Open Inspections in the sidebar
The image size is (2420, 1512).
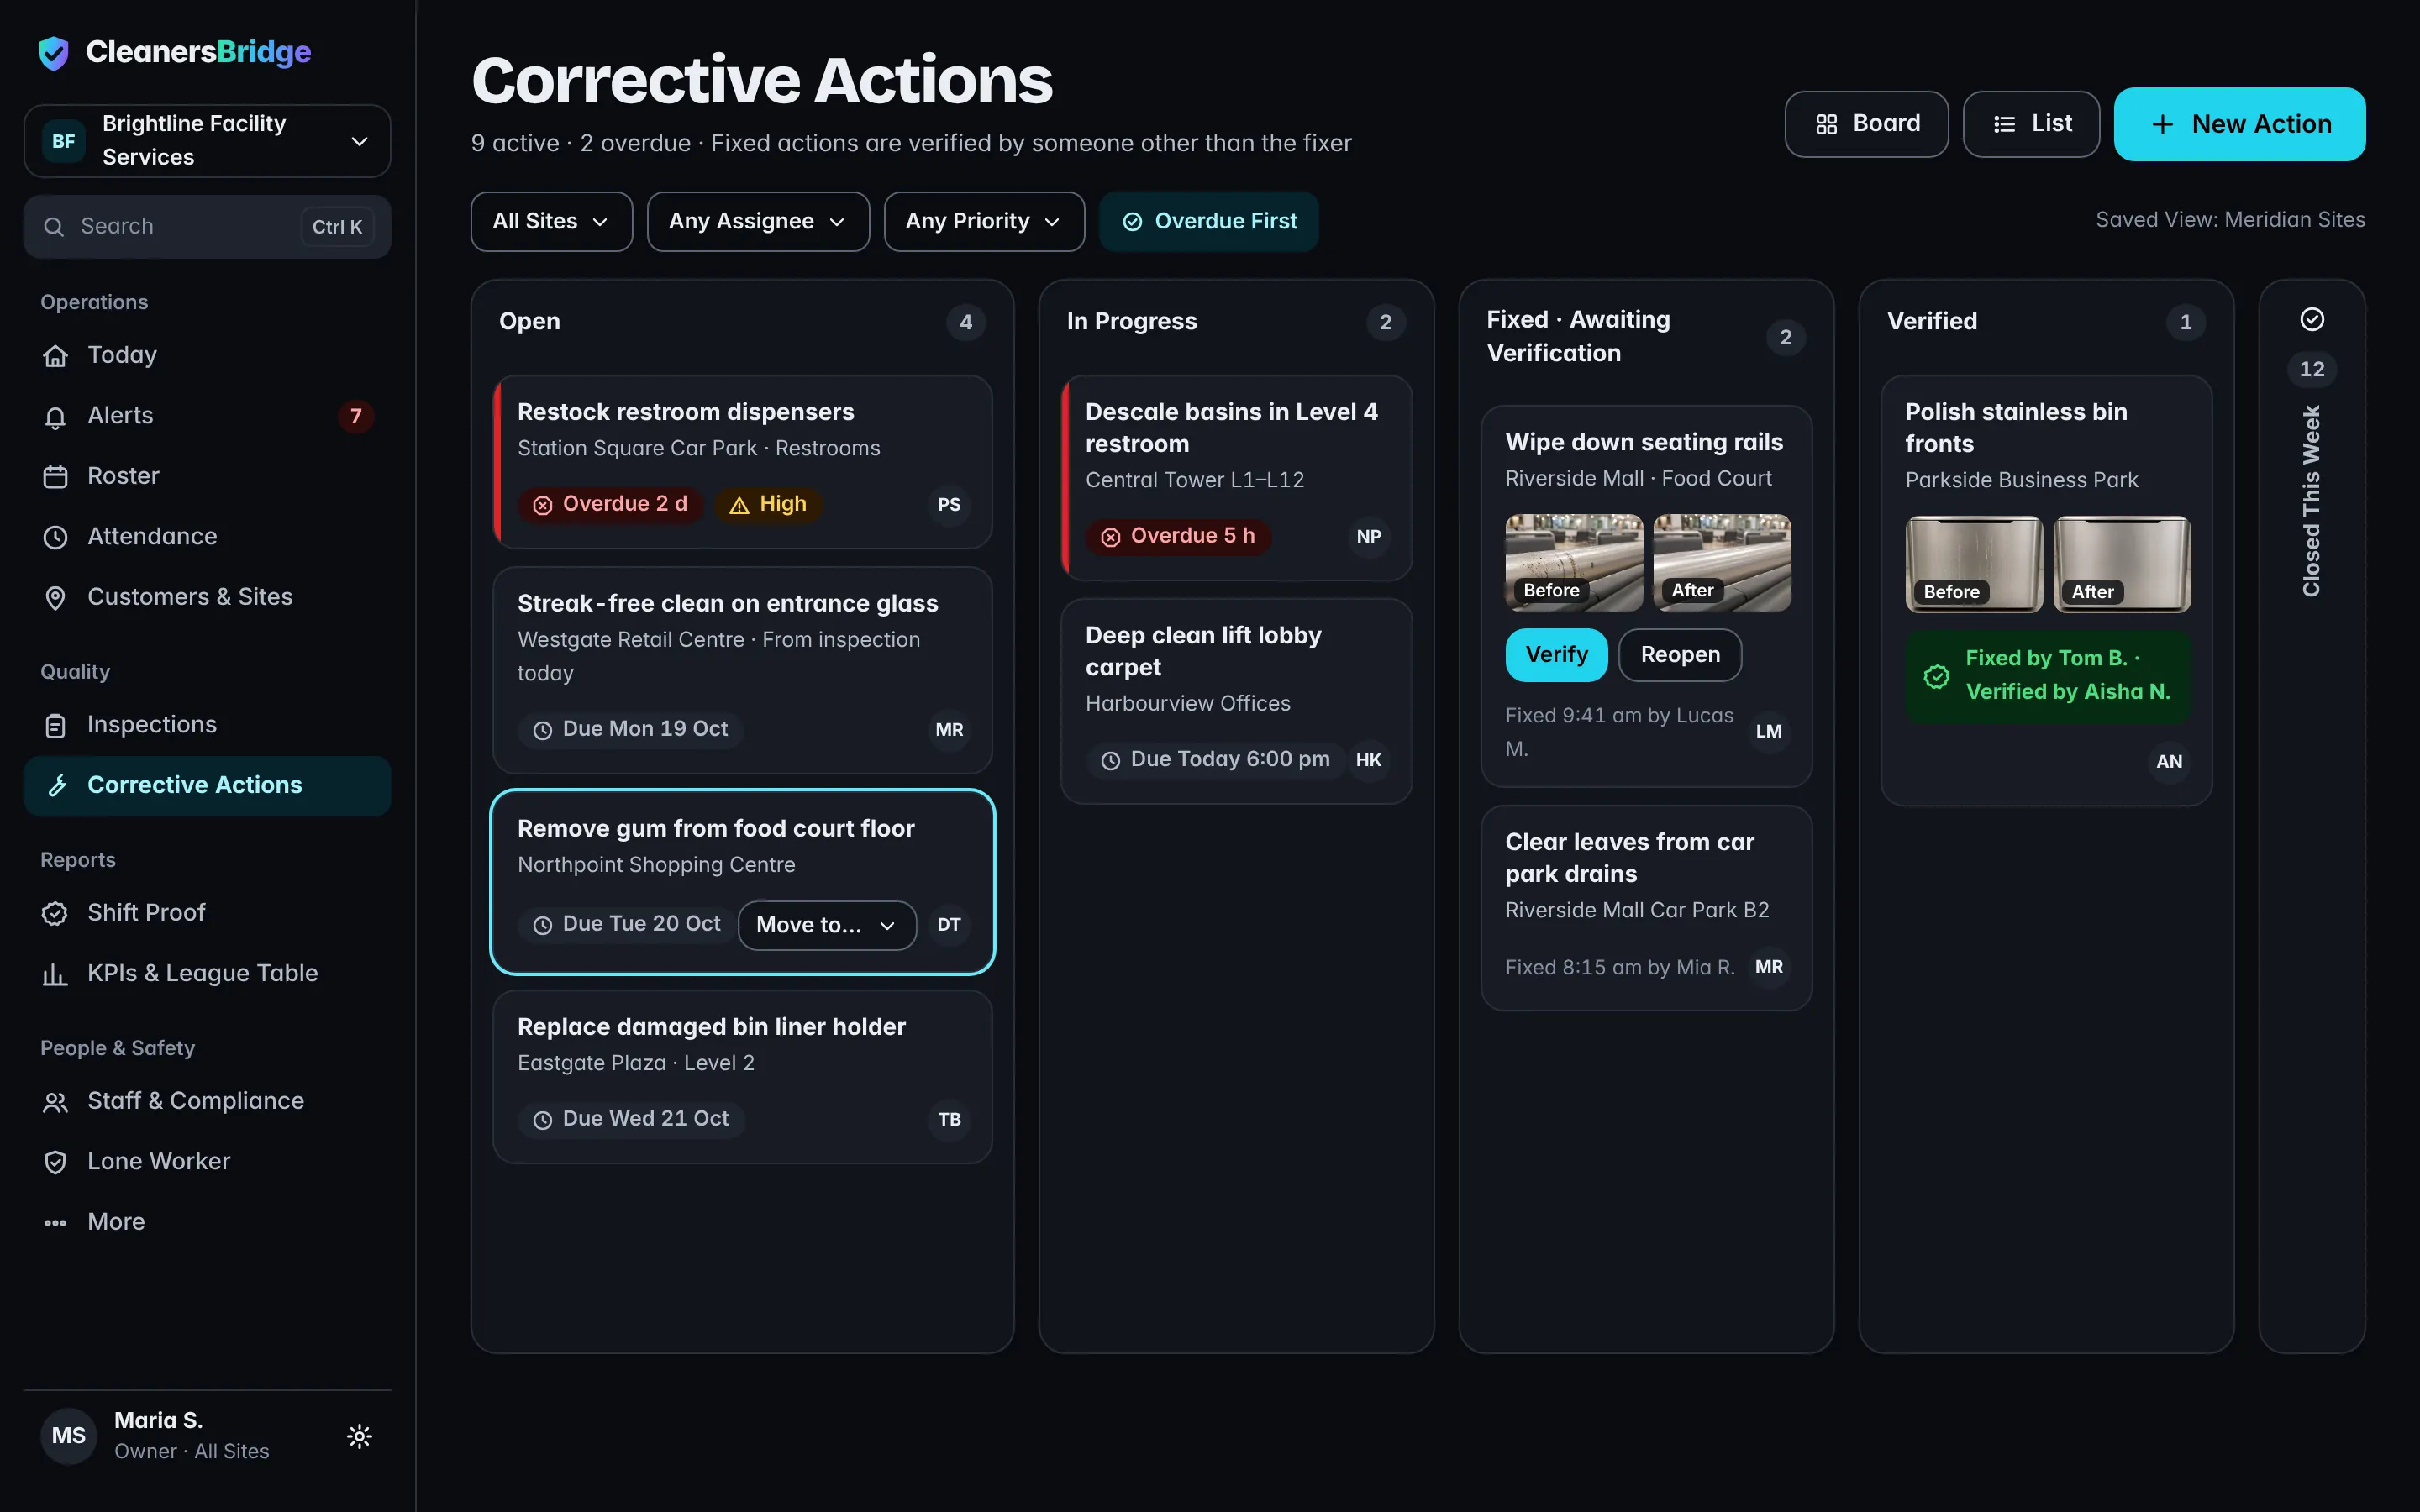pos(207,725)
